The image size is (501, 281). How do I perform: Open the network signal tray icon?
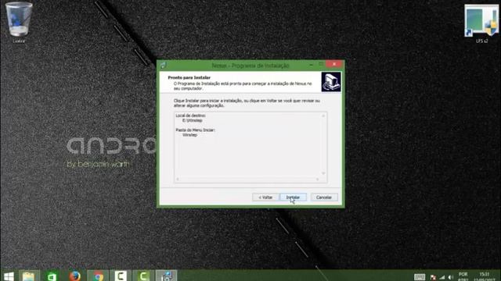(442, 277)
